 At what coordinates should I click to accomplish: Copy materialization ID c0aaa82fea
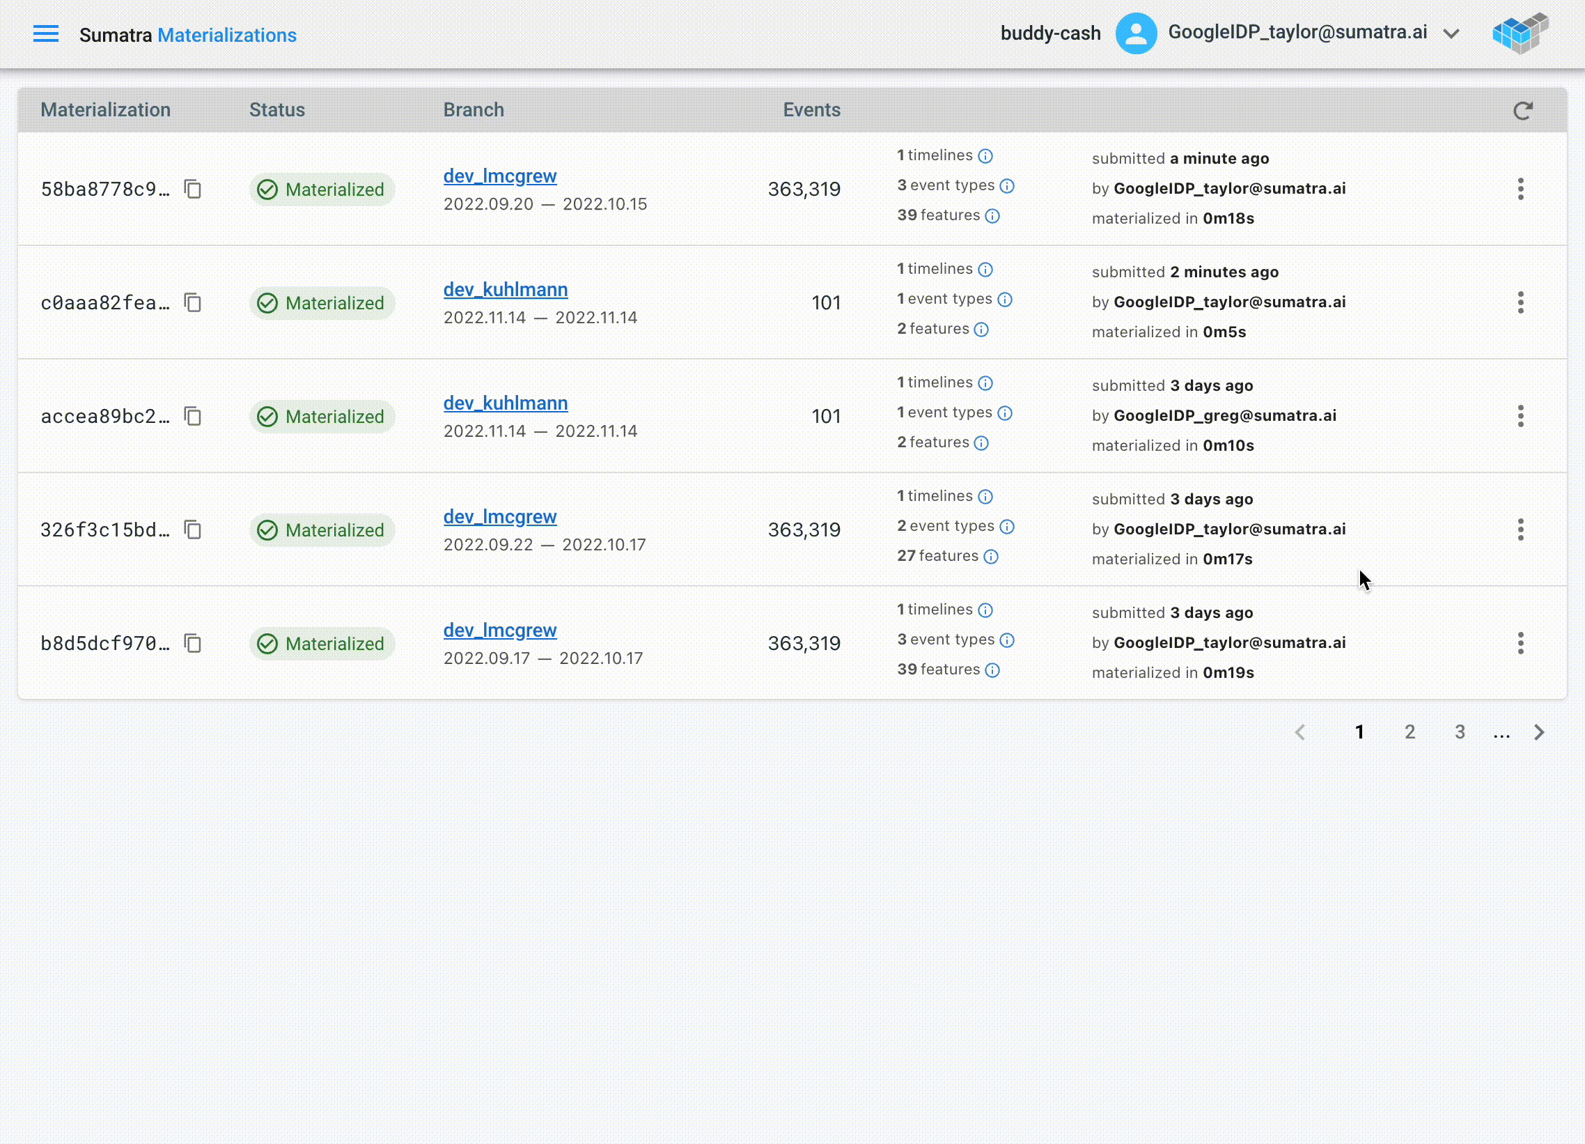pos(193,303)
